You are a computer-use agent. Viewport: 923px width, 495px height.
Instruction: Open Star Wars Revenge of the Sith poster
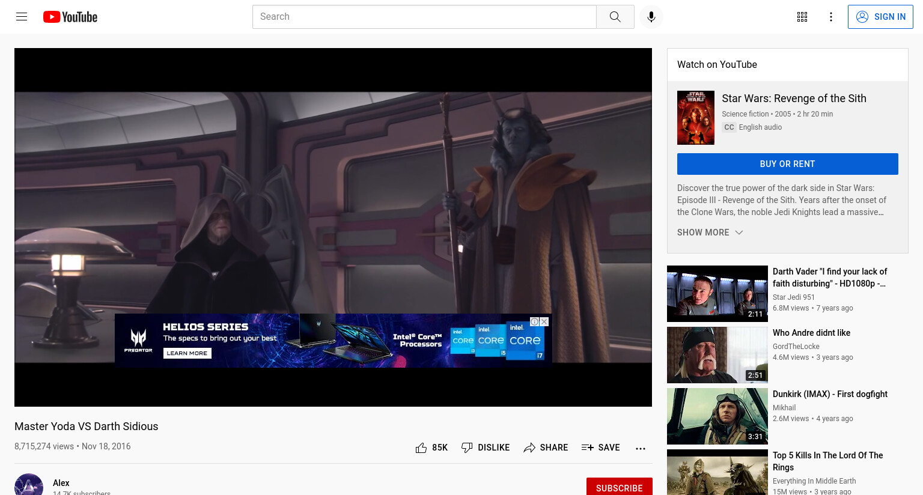point(696,118)
